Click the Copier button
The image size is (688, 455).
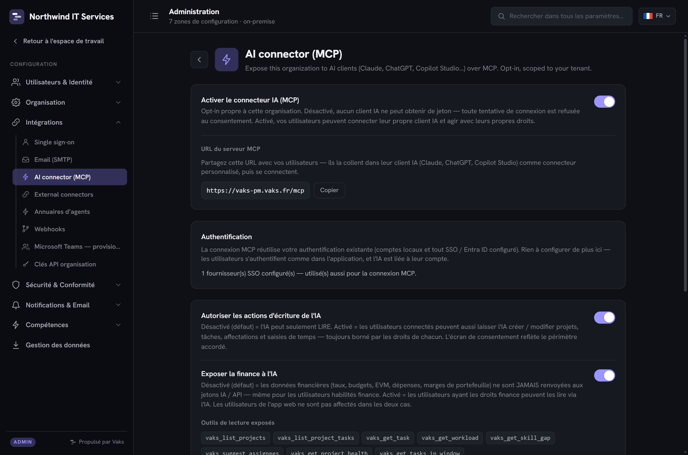click(329, 190)
